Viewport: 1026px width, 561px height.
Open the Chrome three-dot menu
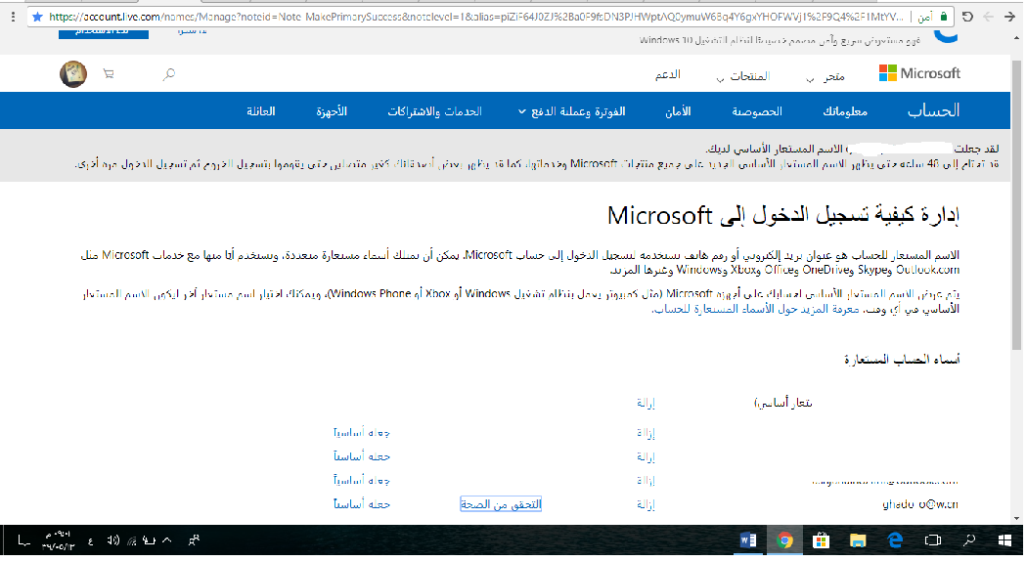[13, 17]
